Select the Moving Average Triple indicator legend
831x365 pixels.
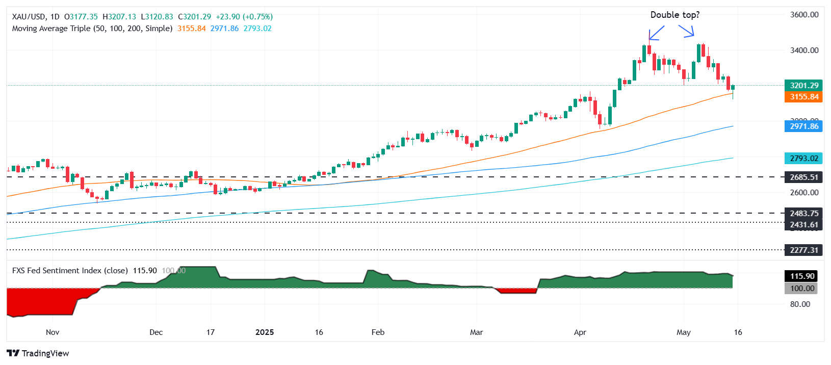(92, 29)
